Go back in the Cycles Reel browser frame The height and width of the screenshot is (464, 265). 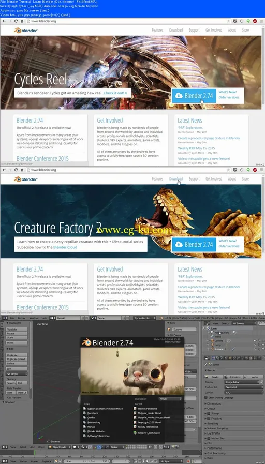[4, 21]
